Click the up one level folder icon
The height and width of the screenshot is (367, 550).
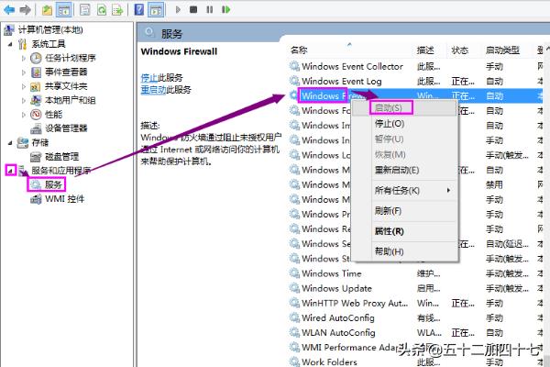(46, 10)
